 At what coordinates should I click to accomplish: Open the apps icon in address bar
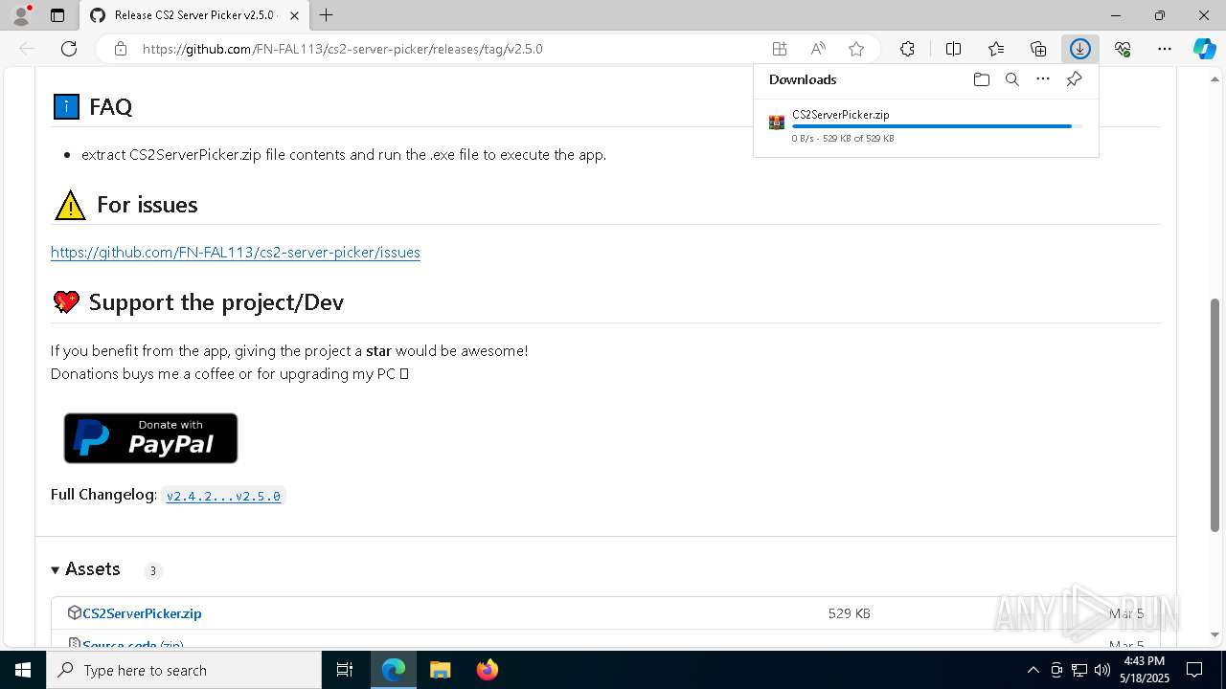tap(780, 49)
